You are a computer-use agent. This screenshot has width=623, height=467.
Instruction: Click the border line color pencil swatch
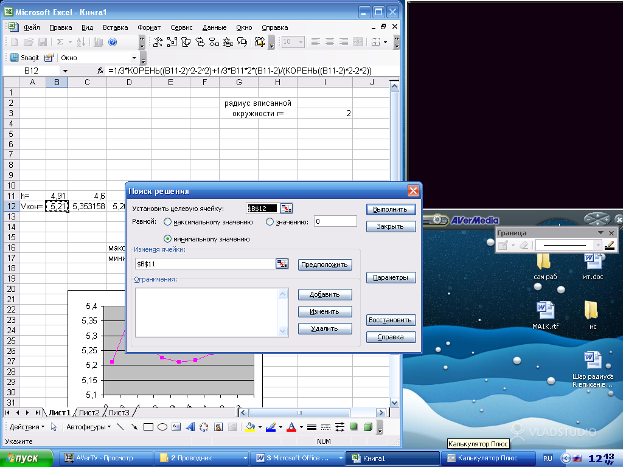coord(609,246)
